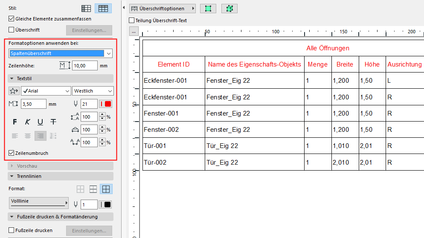Click the Fenster-001 cell
The width and height of the screenshot is (424, 238).
point(174,113)
